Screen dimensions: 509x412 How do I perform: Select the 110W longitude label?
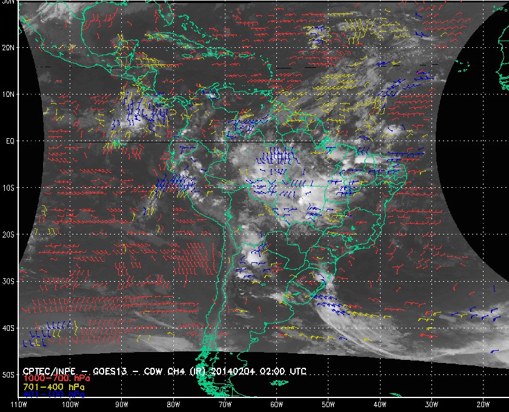point(19,405)
